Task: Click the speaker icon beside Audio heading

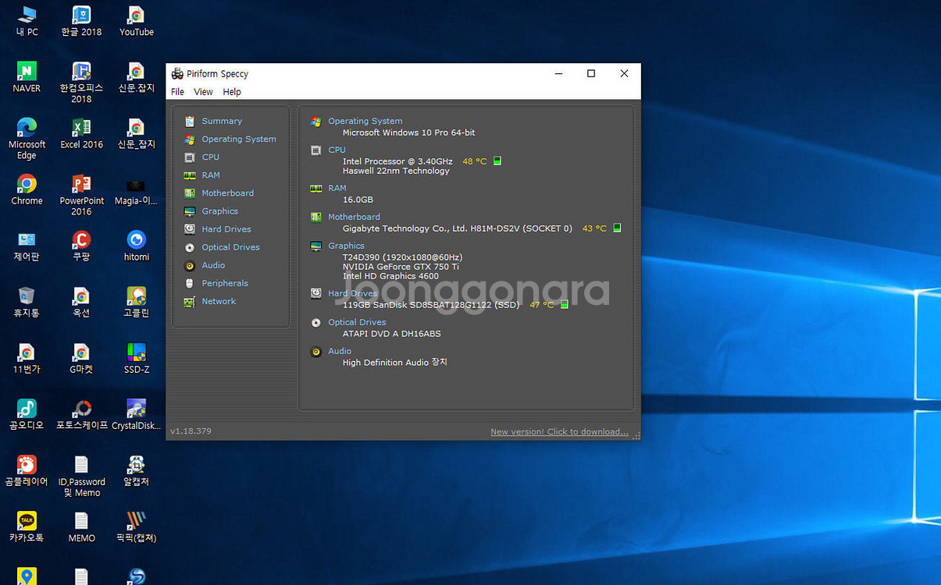Action: pyautogui.click(x=315, y=352)
